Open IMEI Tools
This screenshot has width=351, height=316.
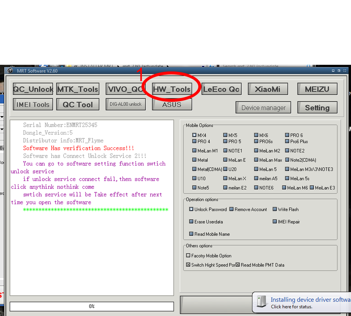coord(33,104)
